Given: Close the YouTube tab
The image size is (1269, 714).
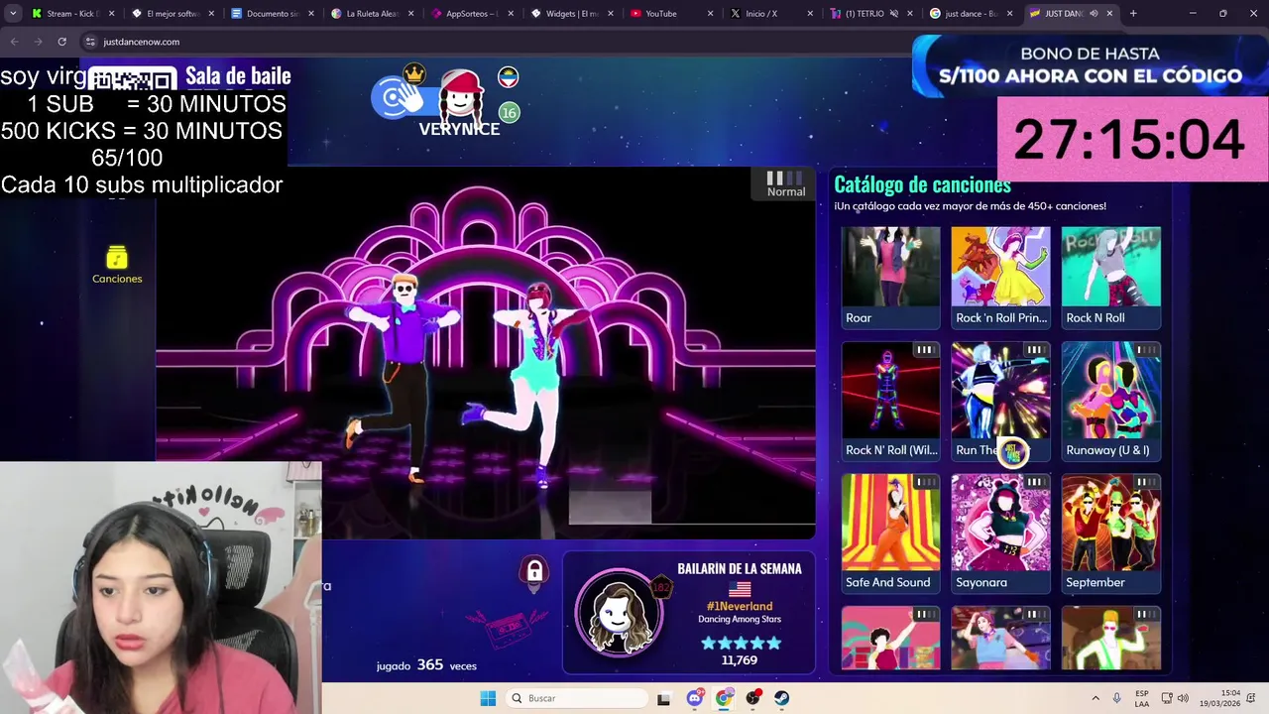Looking at the screenshot, I should click(711, 14).
